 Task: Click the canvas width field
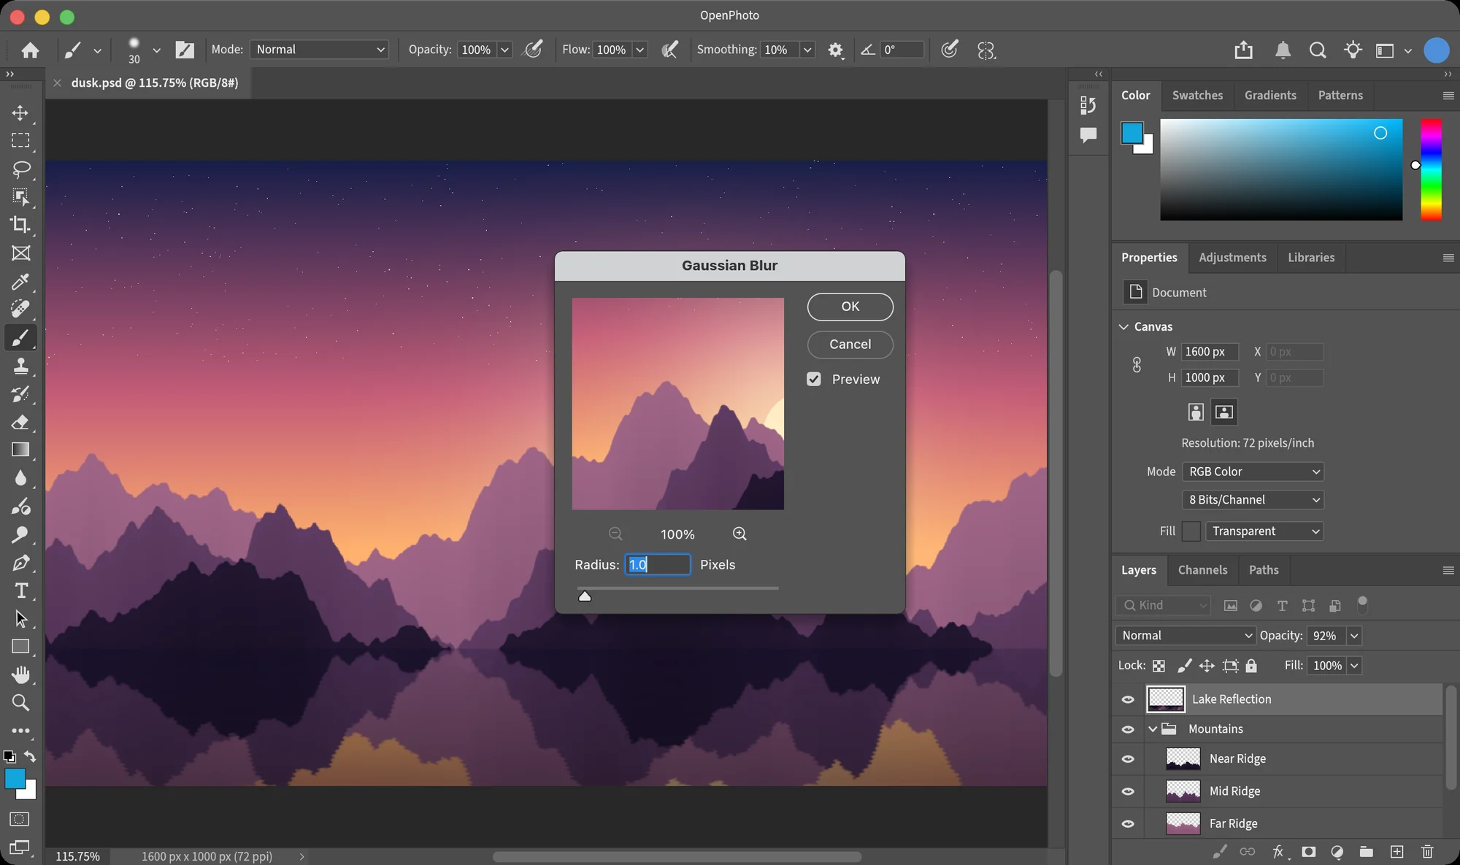point(1210,352)
